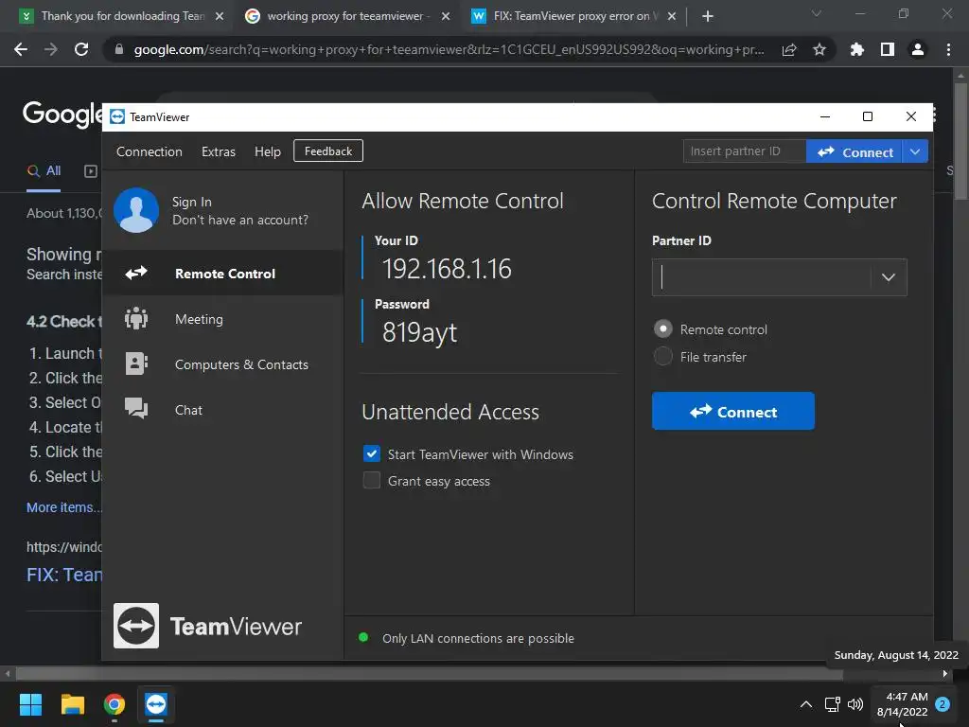Select Remote Control sidebar item
Viewport: 969px width, 727px height.
pos(222,273)
